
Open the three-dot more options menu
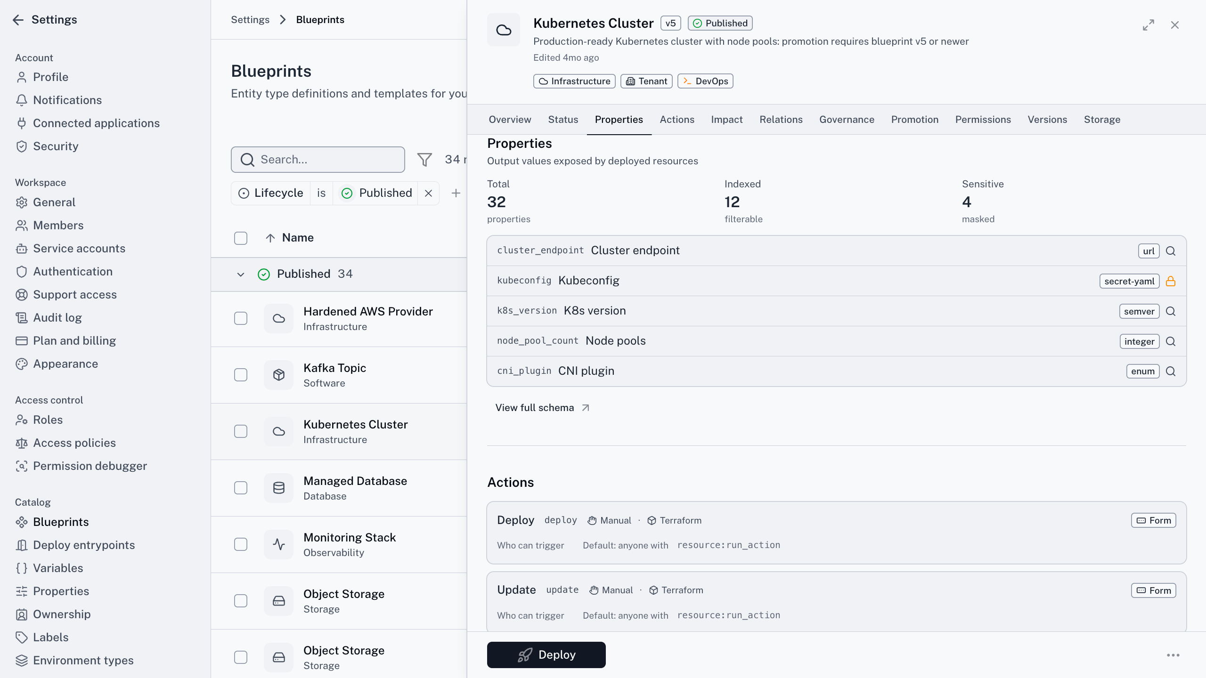click(x=1173, y=655)
